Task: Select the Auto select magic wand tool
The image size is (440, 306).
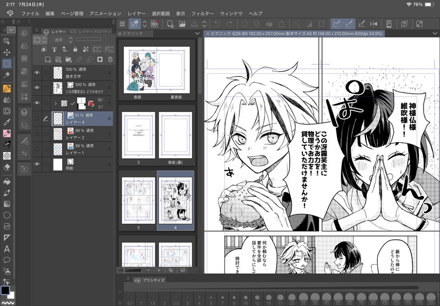Action: point(7,75)
